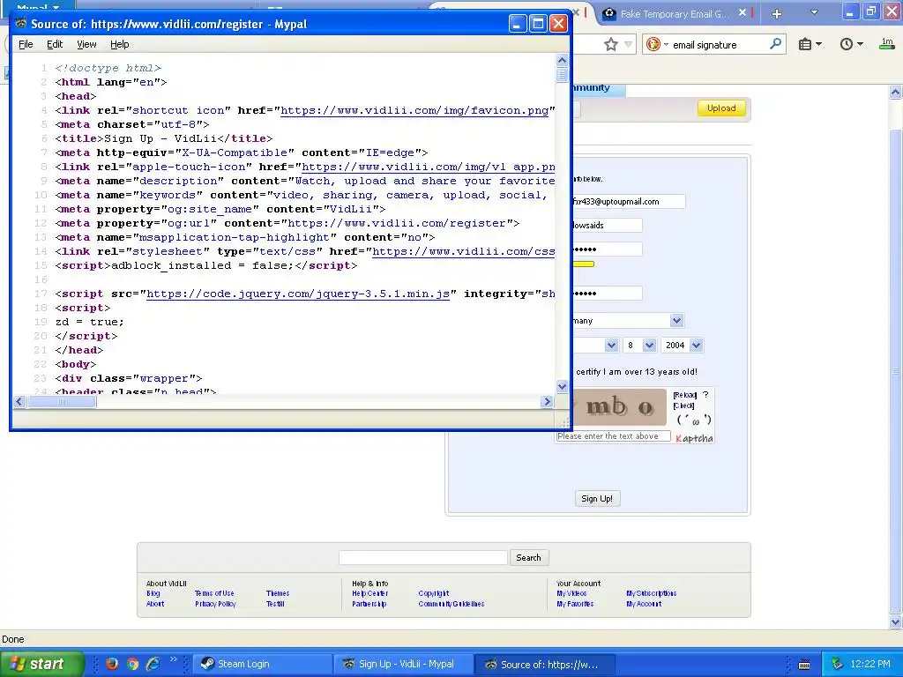Image resolution: width=903 pixels, height=677 pixels.
Task: Click the jquery-3.5.1.min.js source link
Action: [298, 294]
